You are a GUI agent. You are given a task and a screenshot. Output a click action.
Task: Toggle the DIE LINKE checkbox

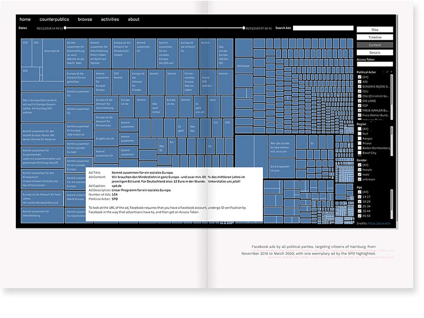coord(359,101)
